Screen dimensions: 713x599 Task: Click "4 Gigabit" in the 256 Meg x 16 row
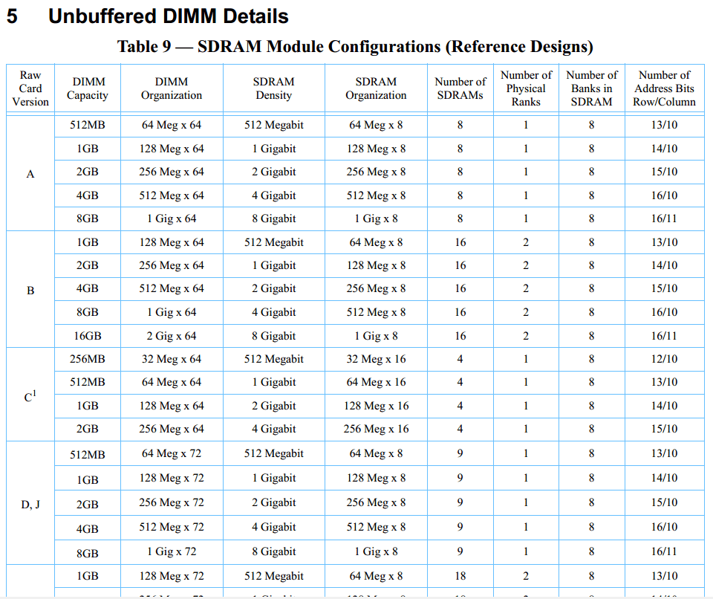coord(274,429)
